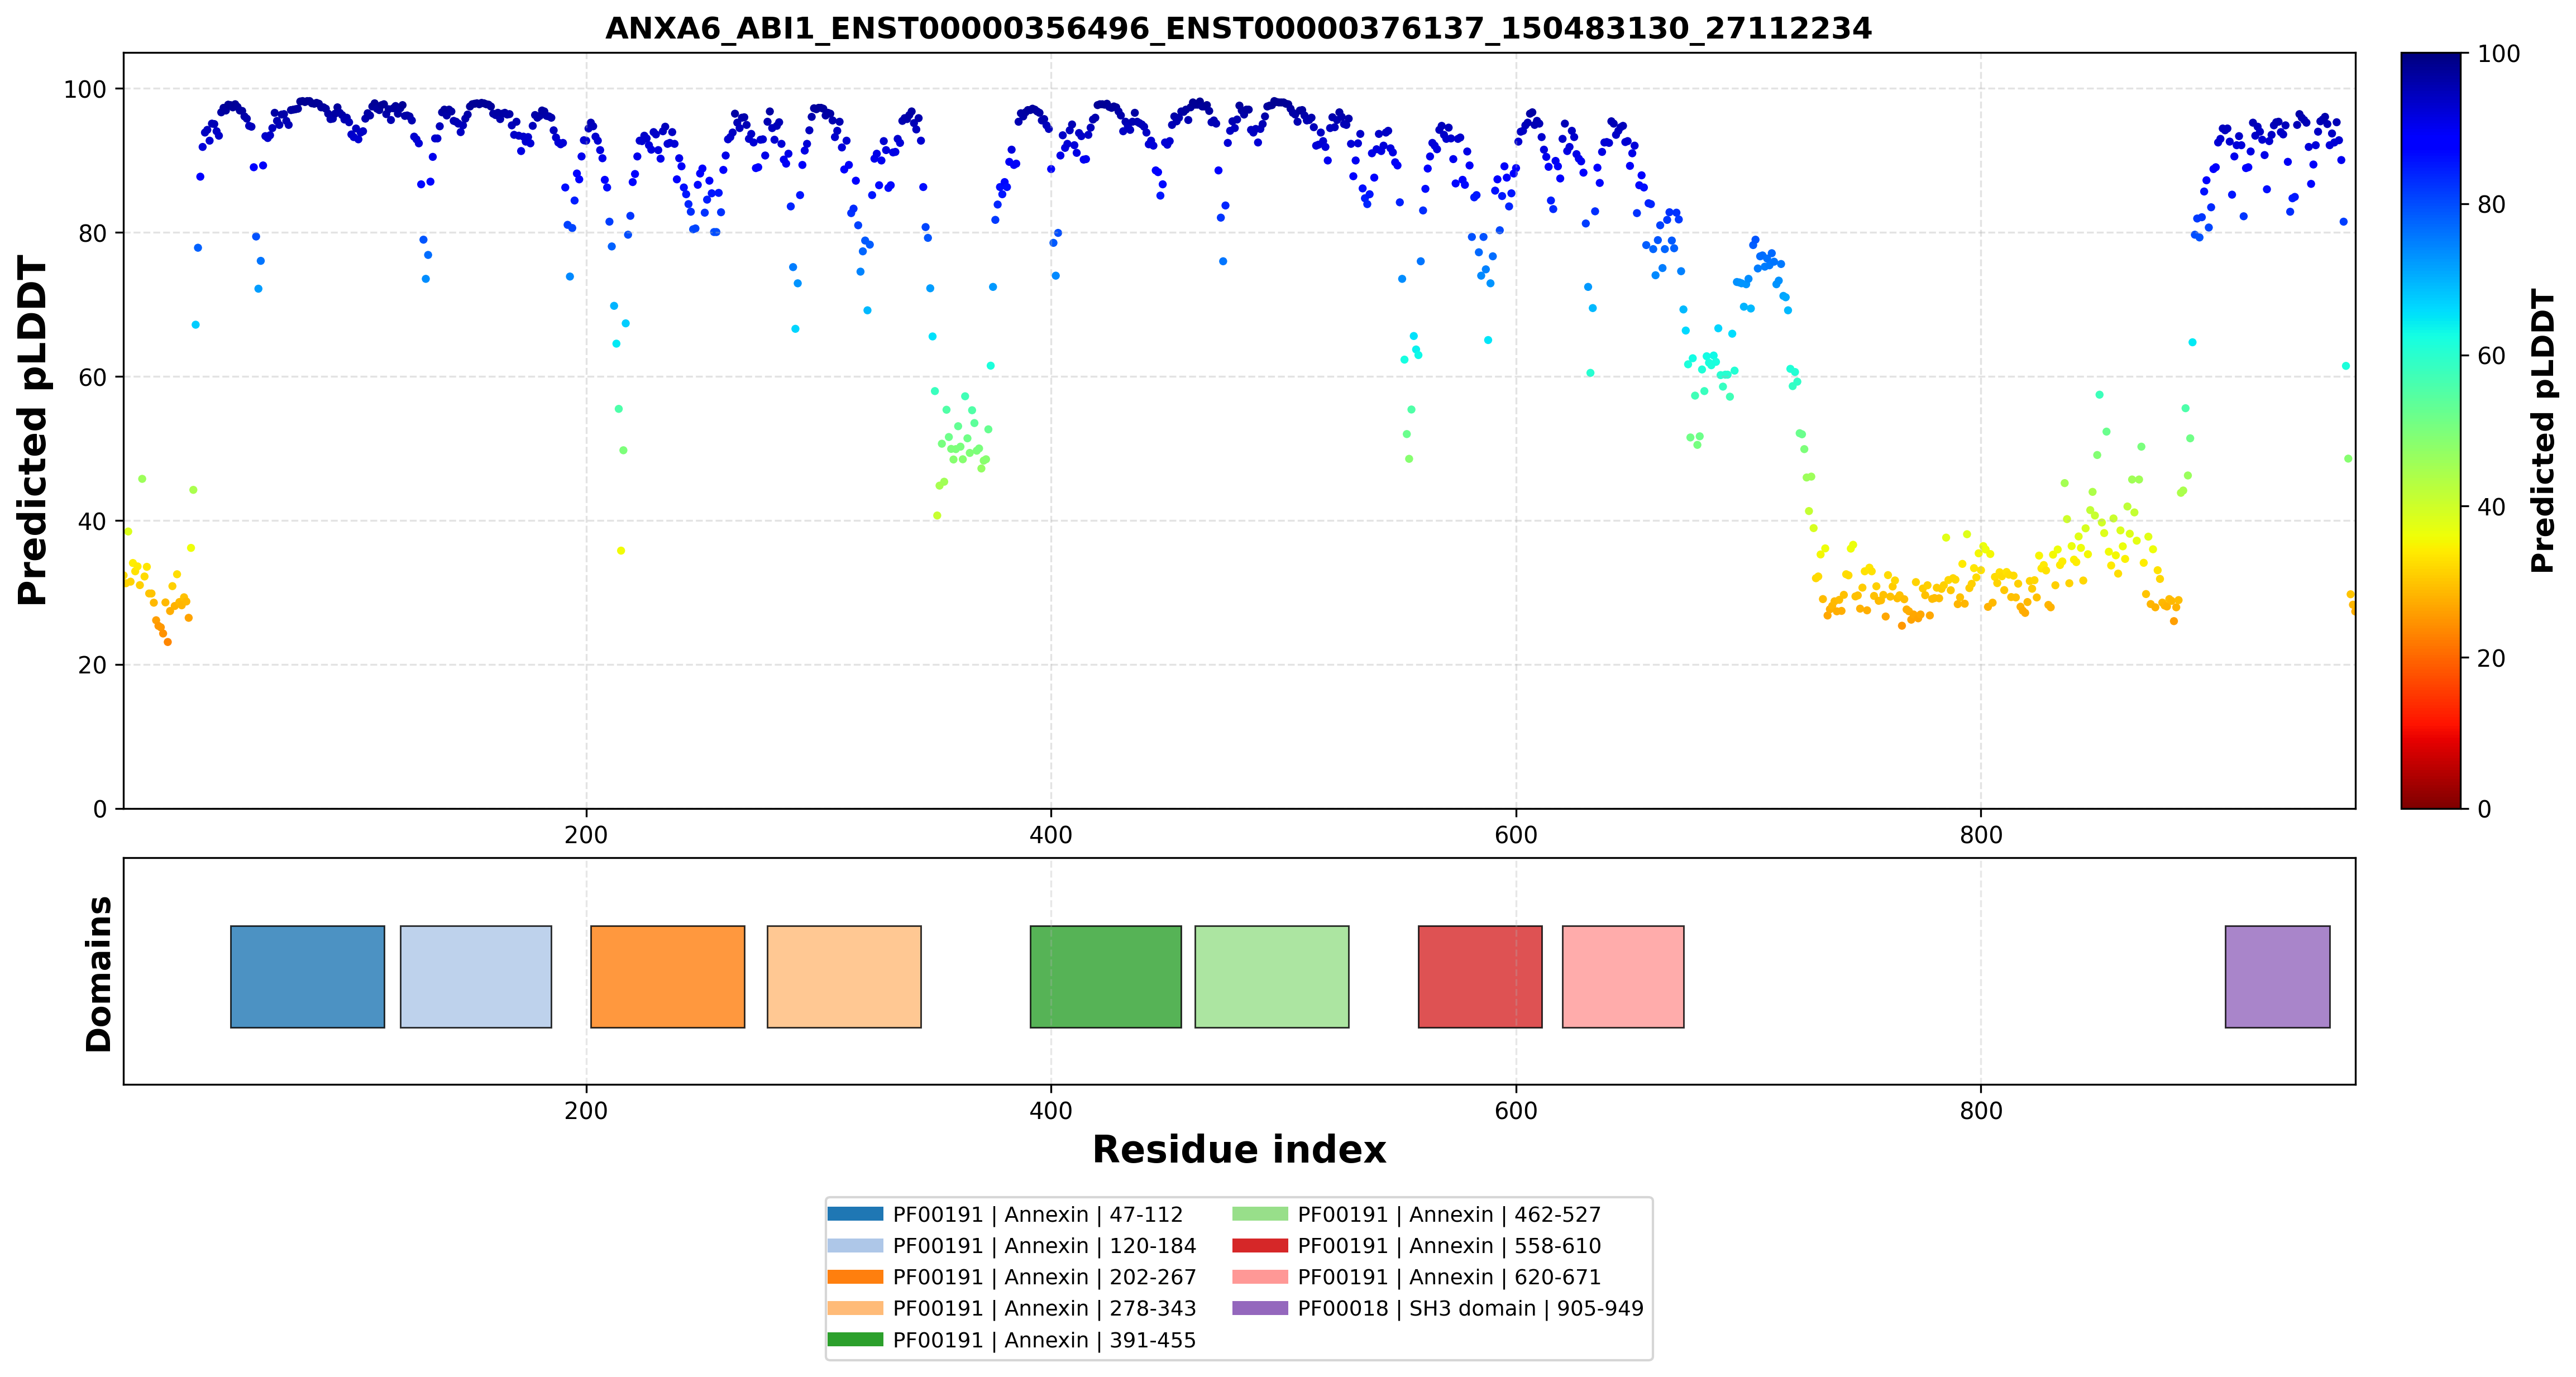
Task: Click the light blue Annexin 120-184 domain box
Action: click(x=476, y=977)
